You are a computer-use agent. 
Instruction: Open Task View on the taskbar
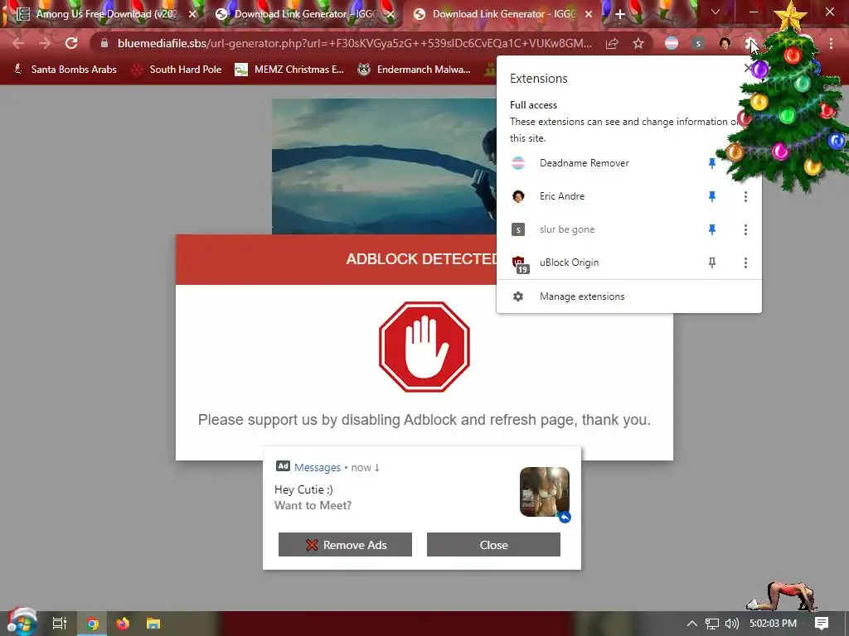[60, 624]
